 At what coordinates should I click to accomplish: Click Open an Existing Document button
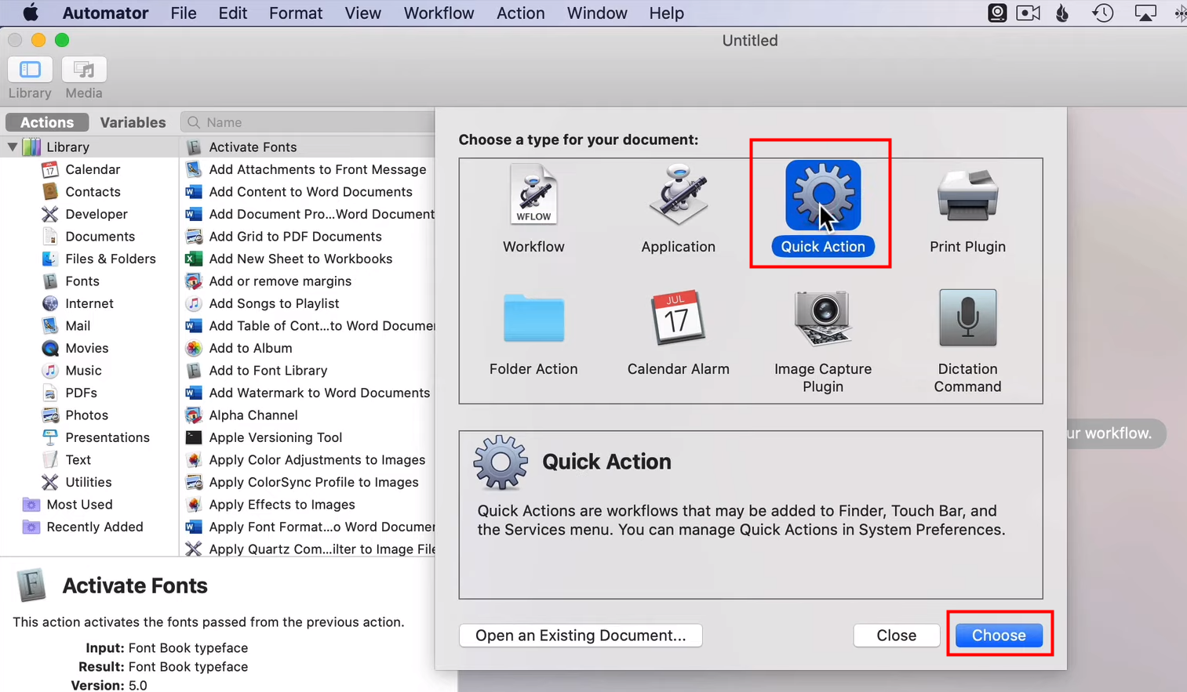[581, 636]
